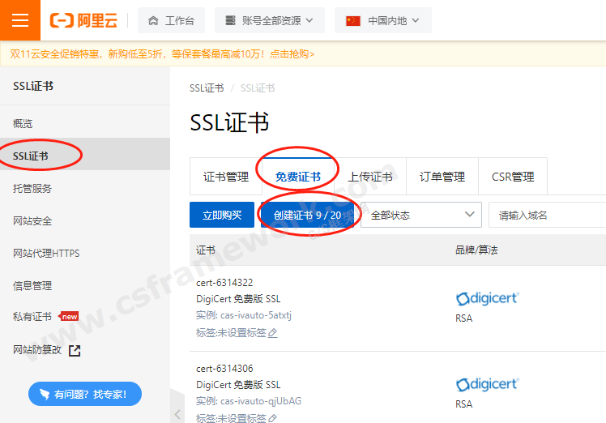Switch to 免费证书 tab
The image size is (606, 423).
coord(297,177)
